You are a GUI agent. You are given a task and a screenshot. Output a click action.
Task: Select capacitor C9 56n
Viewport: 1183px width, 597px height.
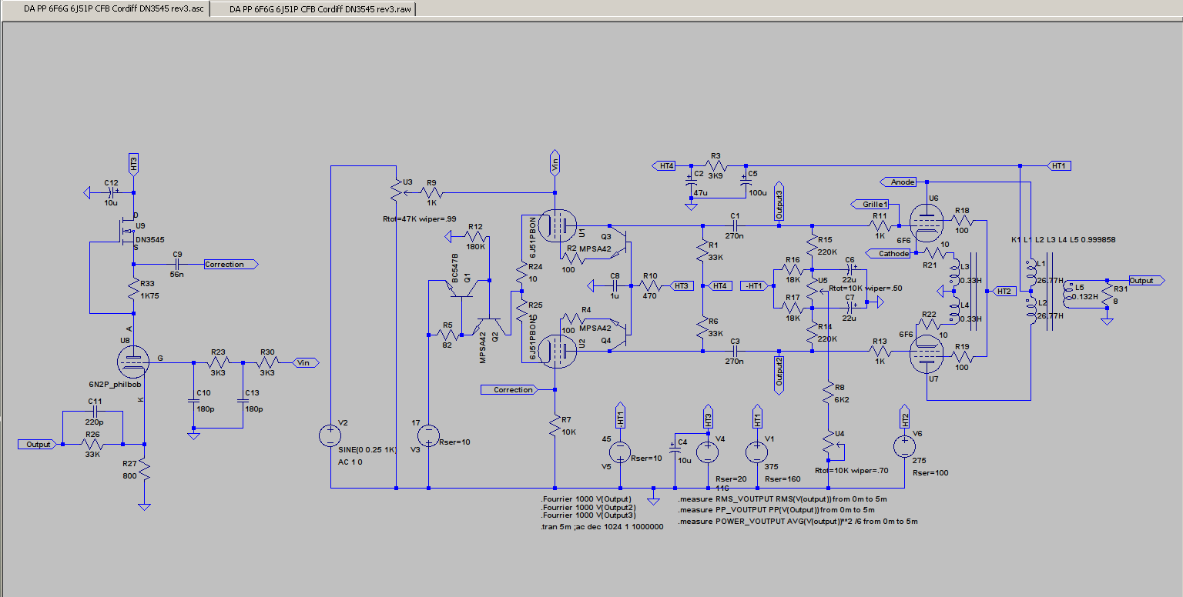(176, 264)
